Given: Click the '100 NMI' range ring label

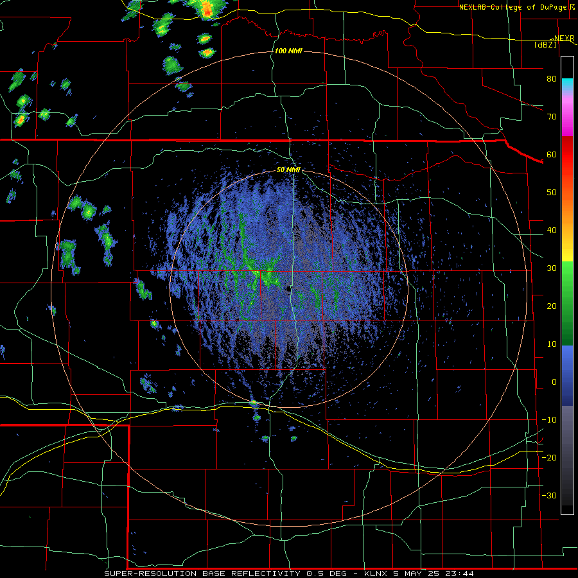Looking at the screenshot, I should (x=288, y=51).
